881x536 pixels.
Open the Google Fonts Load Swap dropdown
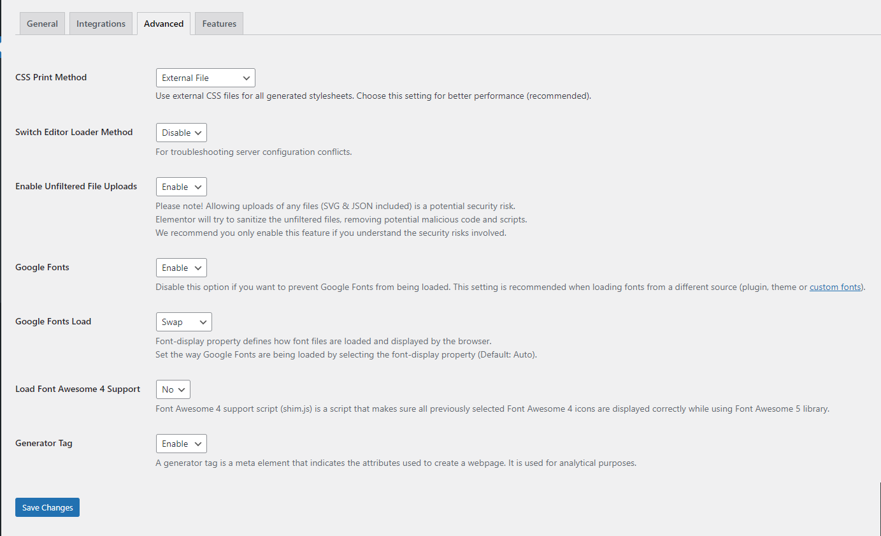183,322
